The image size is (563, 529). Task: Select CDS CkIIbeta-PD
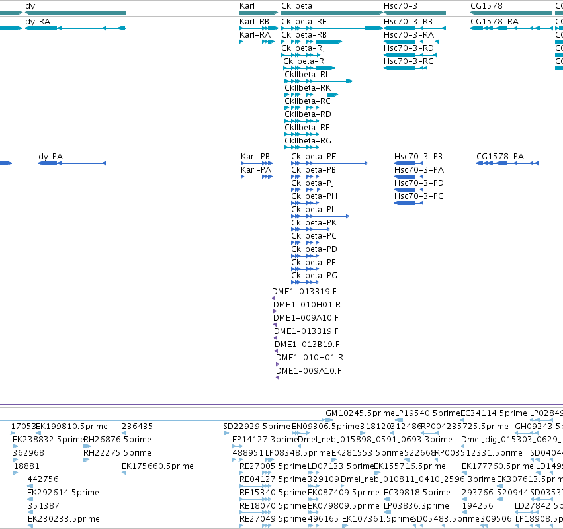(x=314, y=249)
